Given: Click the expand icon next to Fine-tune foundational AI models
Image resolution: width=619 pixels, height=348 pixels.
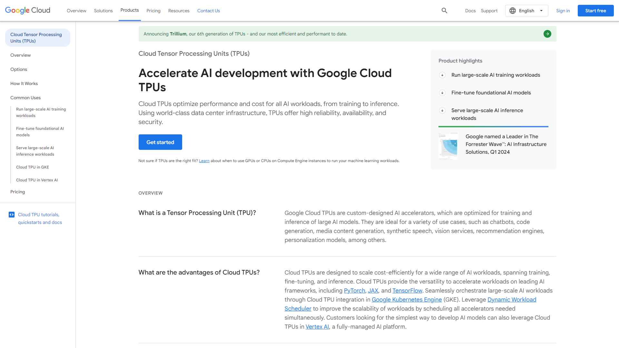Looking at the screenshot, I should click(442, 92).
